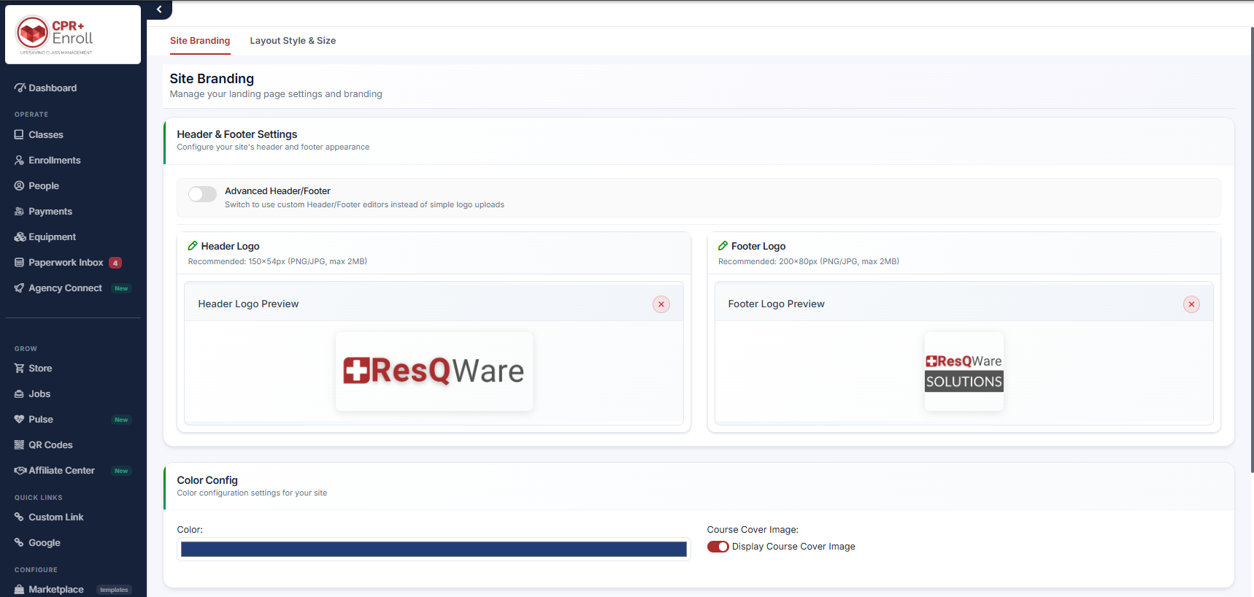Click the Paperwork Inbox badge showing 4
Image resolution: width=1254 pixels, height=597 pixels.
click(x=115, y=263)
